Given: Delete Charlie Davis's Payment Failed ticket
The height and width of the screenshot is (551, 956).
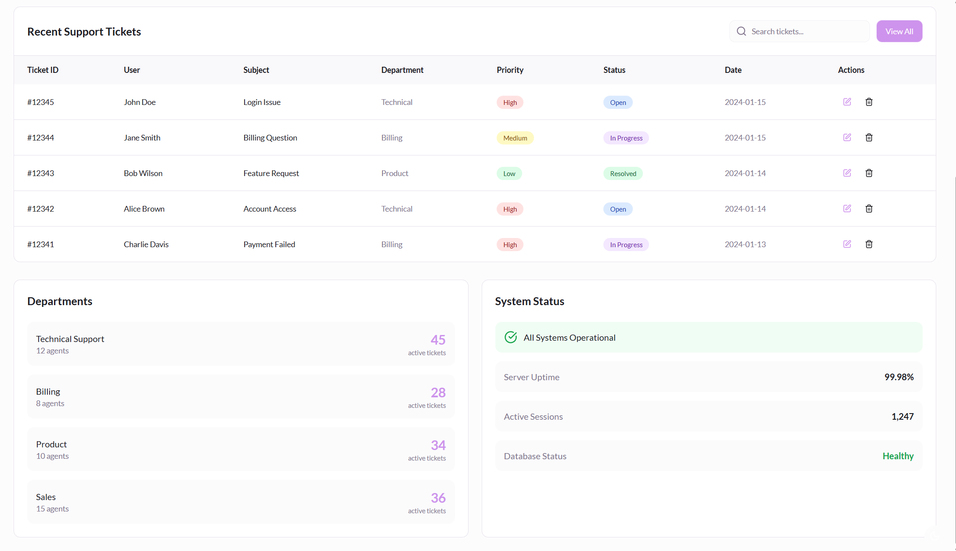Looking at the screenshot, I should pyautogui.click(x=869, y=244).
